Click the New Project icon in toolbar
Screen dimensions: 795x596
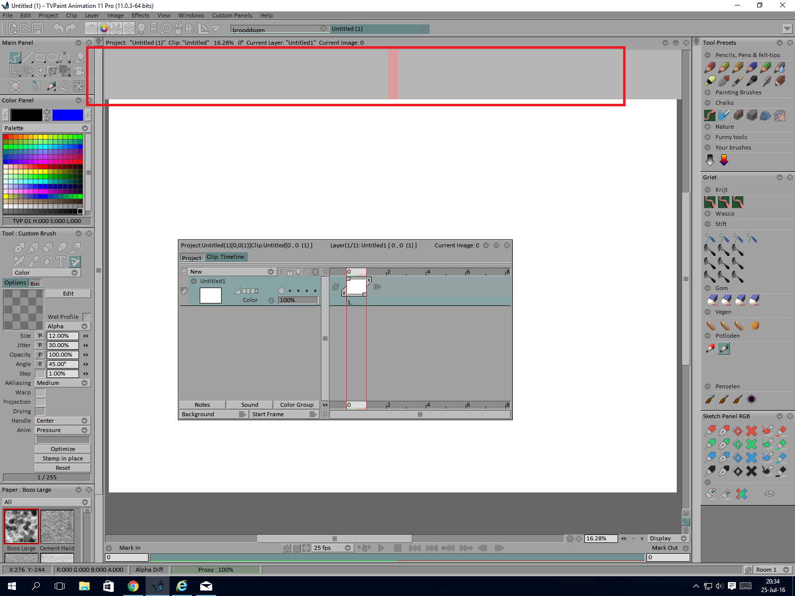pyautogui.click(x=13, y=29)
